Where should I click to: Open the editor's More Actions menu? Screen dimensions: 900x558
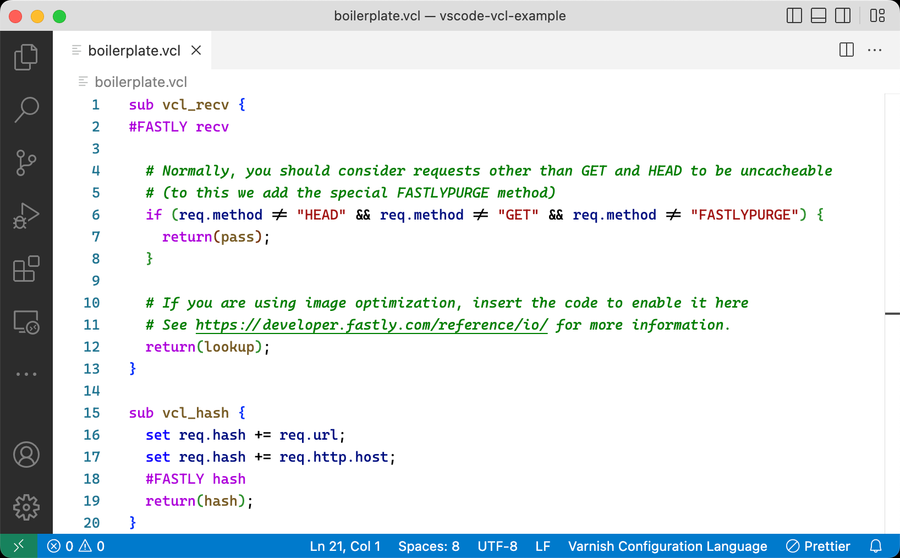875,50
